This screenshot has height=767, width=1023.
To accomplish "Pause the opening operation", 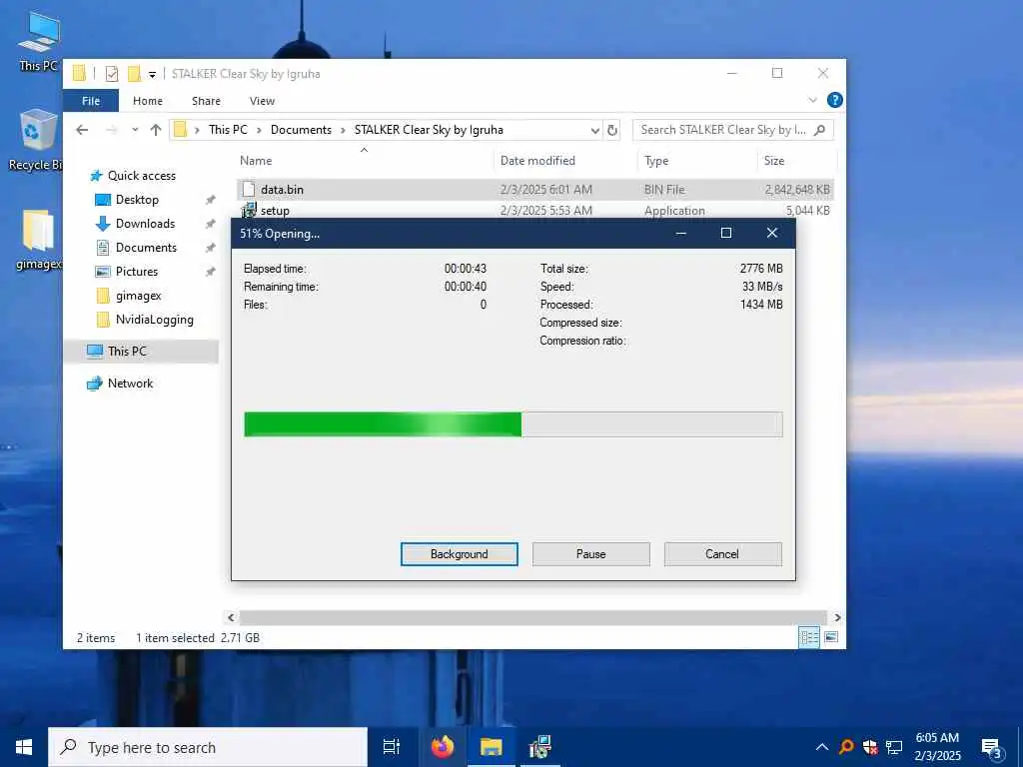I will (591, 554).
